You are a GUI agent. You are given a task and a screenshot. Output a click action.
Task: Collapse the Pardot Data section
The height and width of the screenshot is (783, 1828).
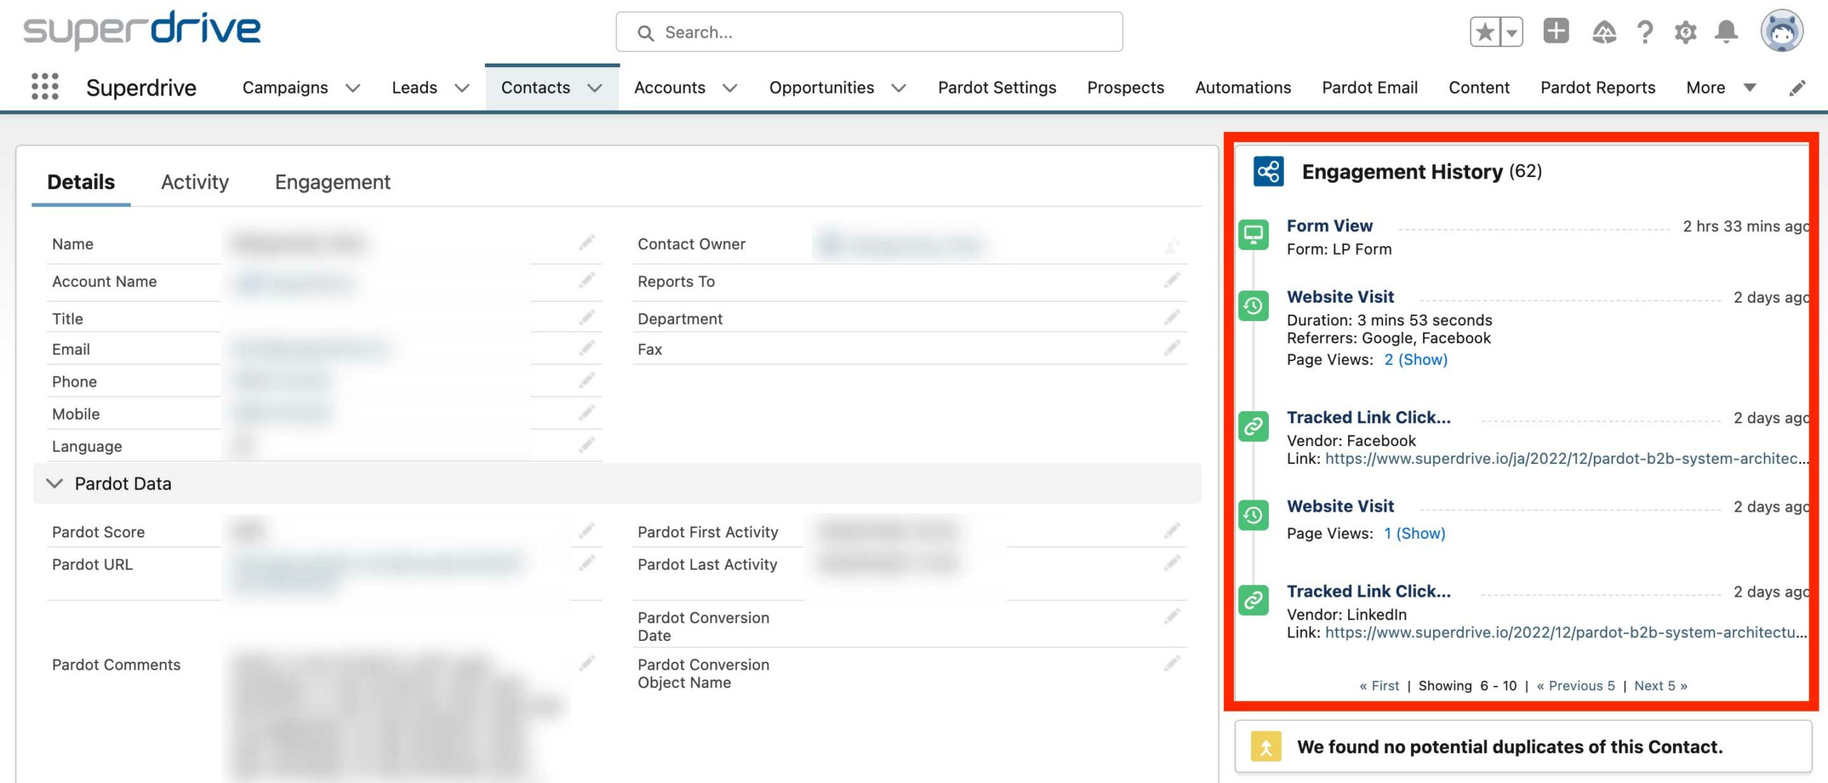[54, 483]
